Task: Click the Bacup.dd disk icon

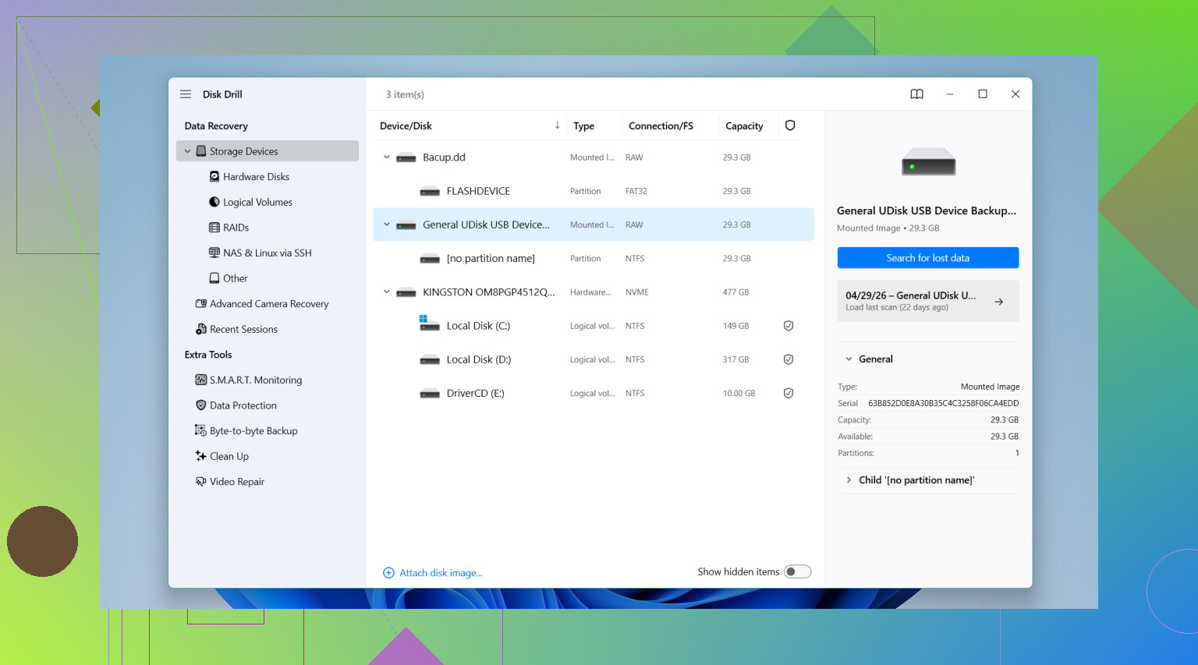Action: (x=406, y=158)
